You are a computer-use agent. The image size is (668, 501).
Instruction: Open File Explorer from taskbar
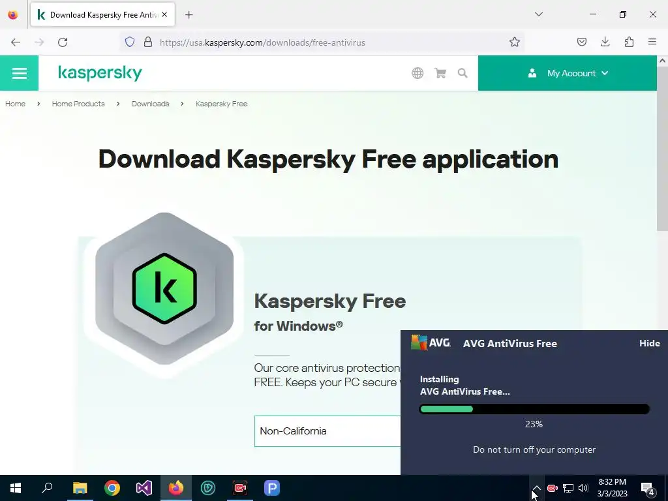80,488
